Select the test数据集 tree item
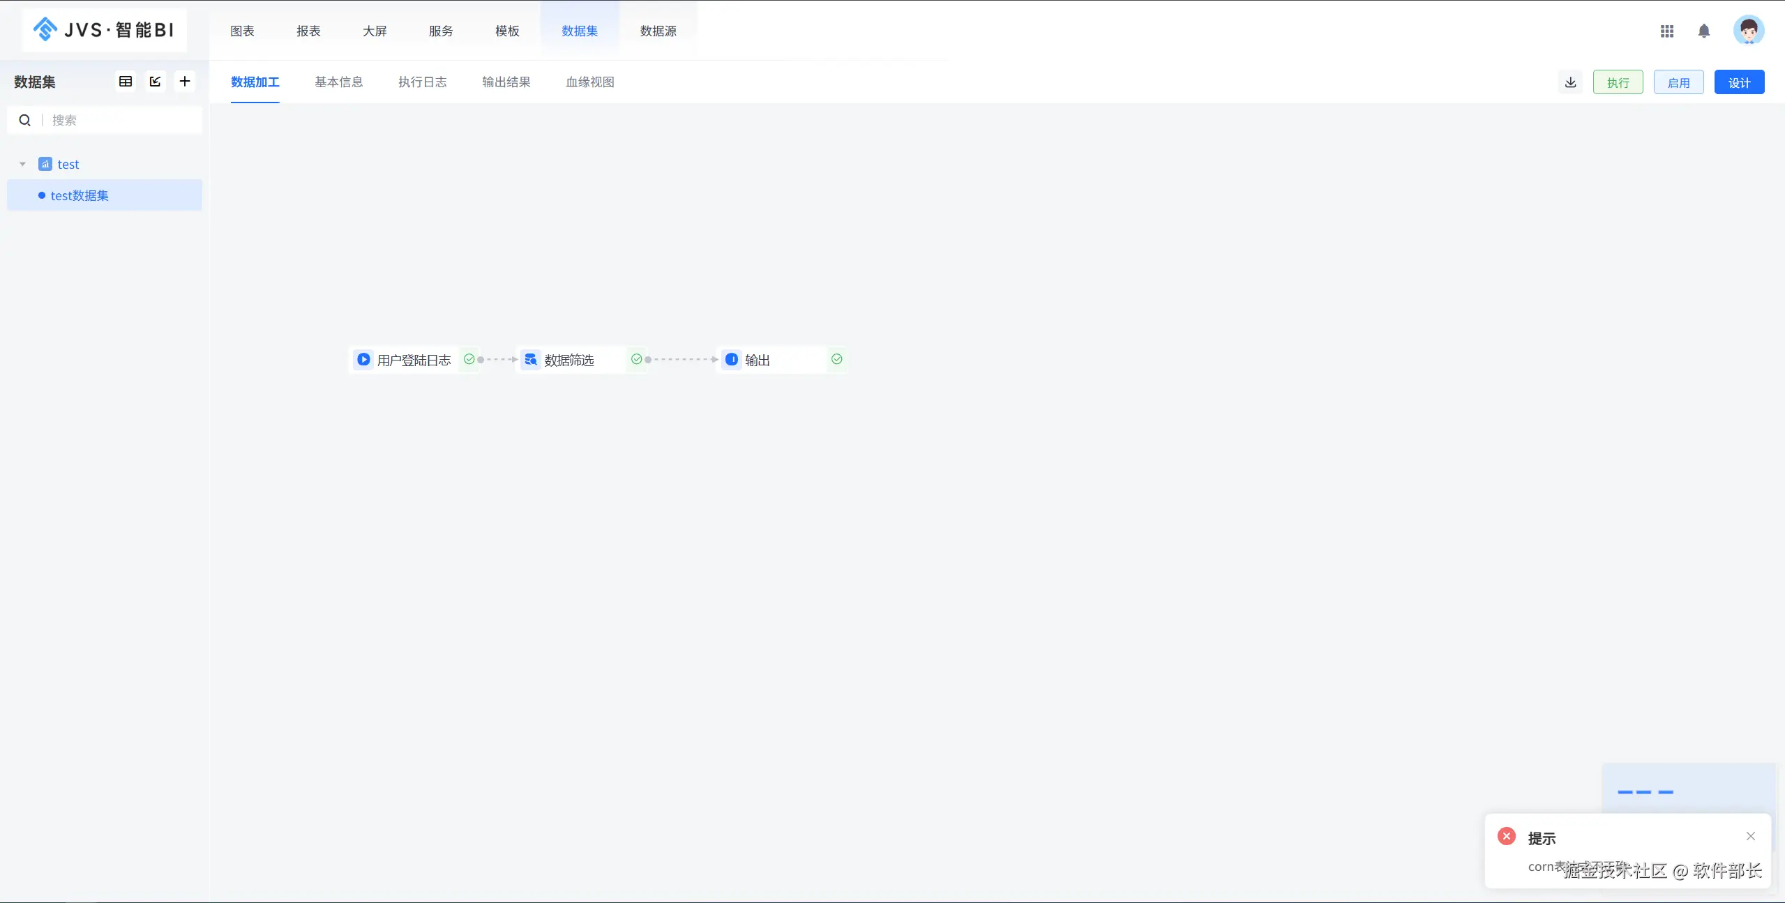Viewport: 1785px width, 903px height. click(x=80, y=195)
